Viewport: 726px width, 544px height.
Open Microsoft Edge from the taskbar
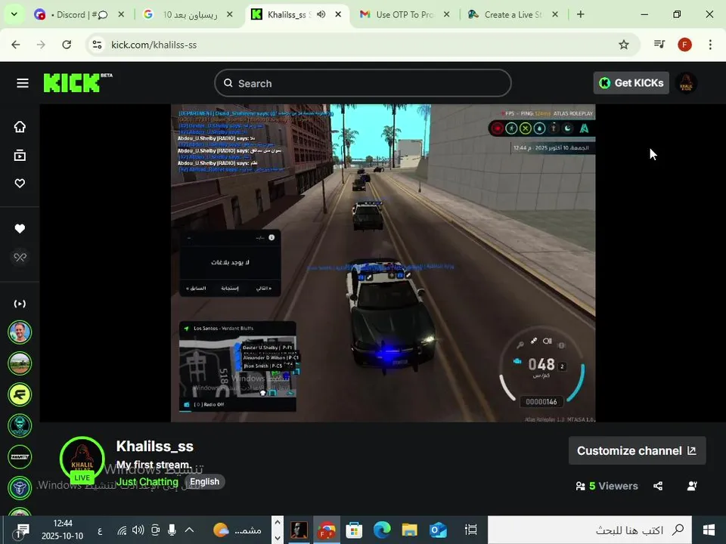click(x=382, y=530)
